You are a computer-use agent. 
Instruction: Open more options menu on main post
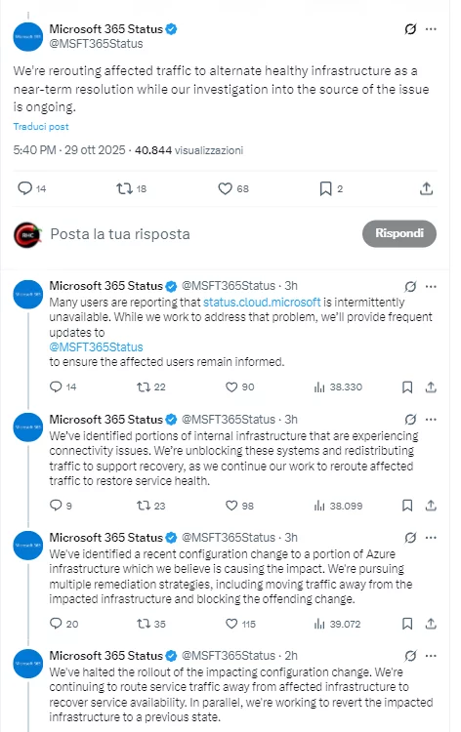pyautogui.click(x=431, y=29)
